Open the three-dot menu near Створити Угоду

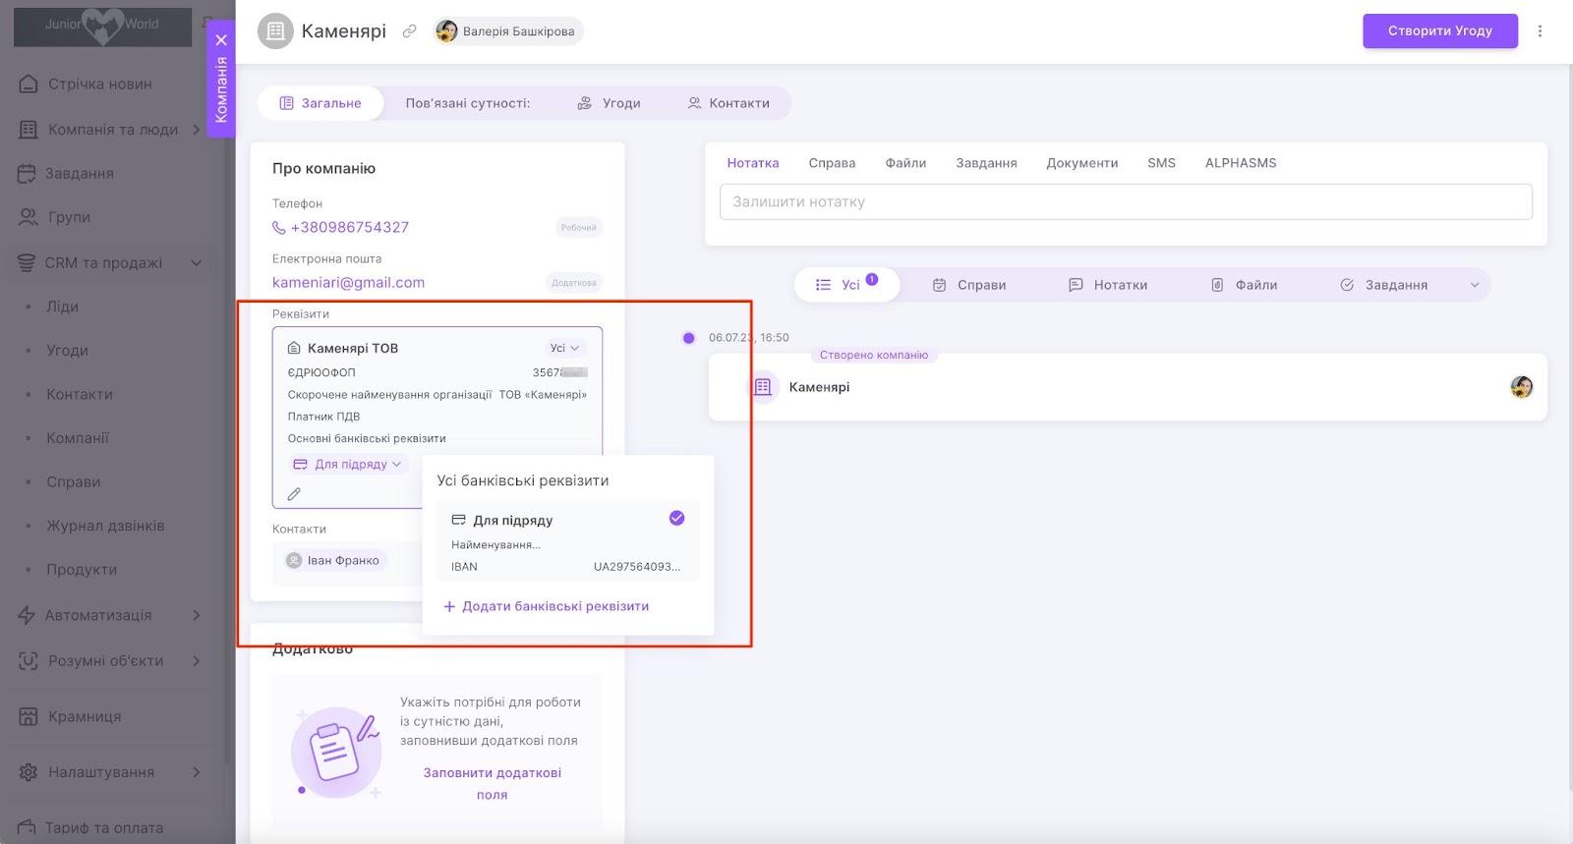click(x=1540, y=31)
